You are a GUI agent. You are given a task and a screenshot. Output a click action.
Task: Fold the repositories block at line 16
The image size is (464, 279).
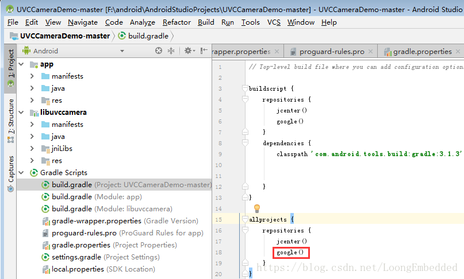coord(245,230)
